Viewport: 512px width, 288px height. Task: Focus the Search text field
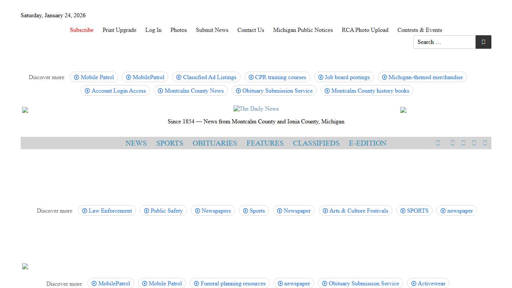[x=444, y=42]
